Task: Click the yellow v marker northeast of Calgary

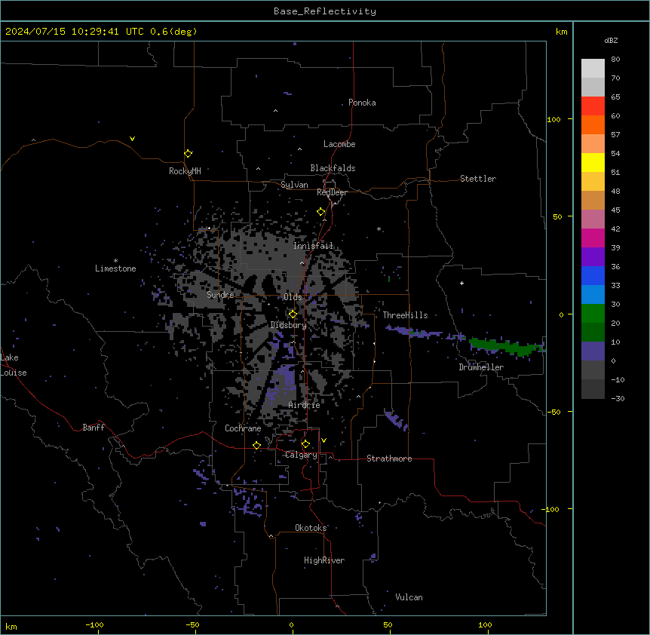Action: tap(323, 440)
